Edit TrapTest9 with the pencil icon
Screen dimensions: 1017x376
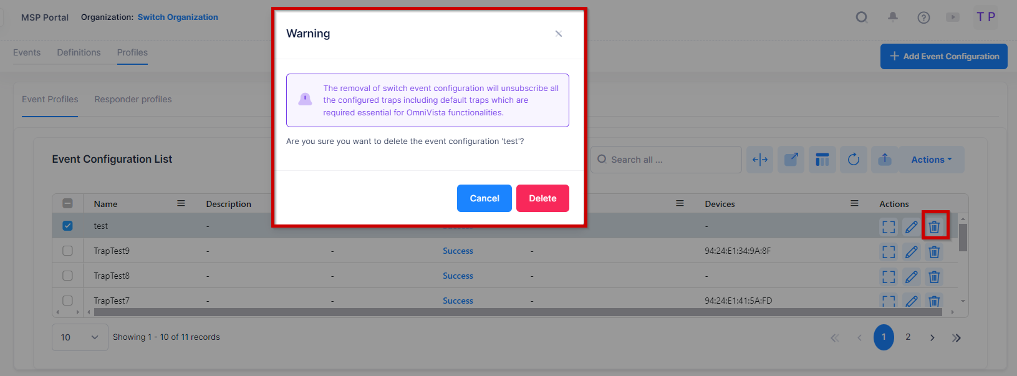point(911,252)
